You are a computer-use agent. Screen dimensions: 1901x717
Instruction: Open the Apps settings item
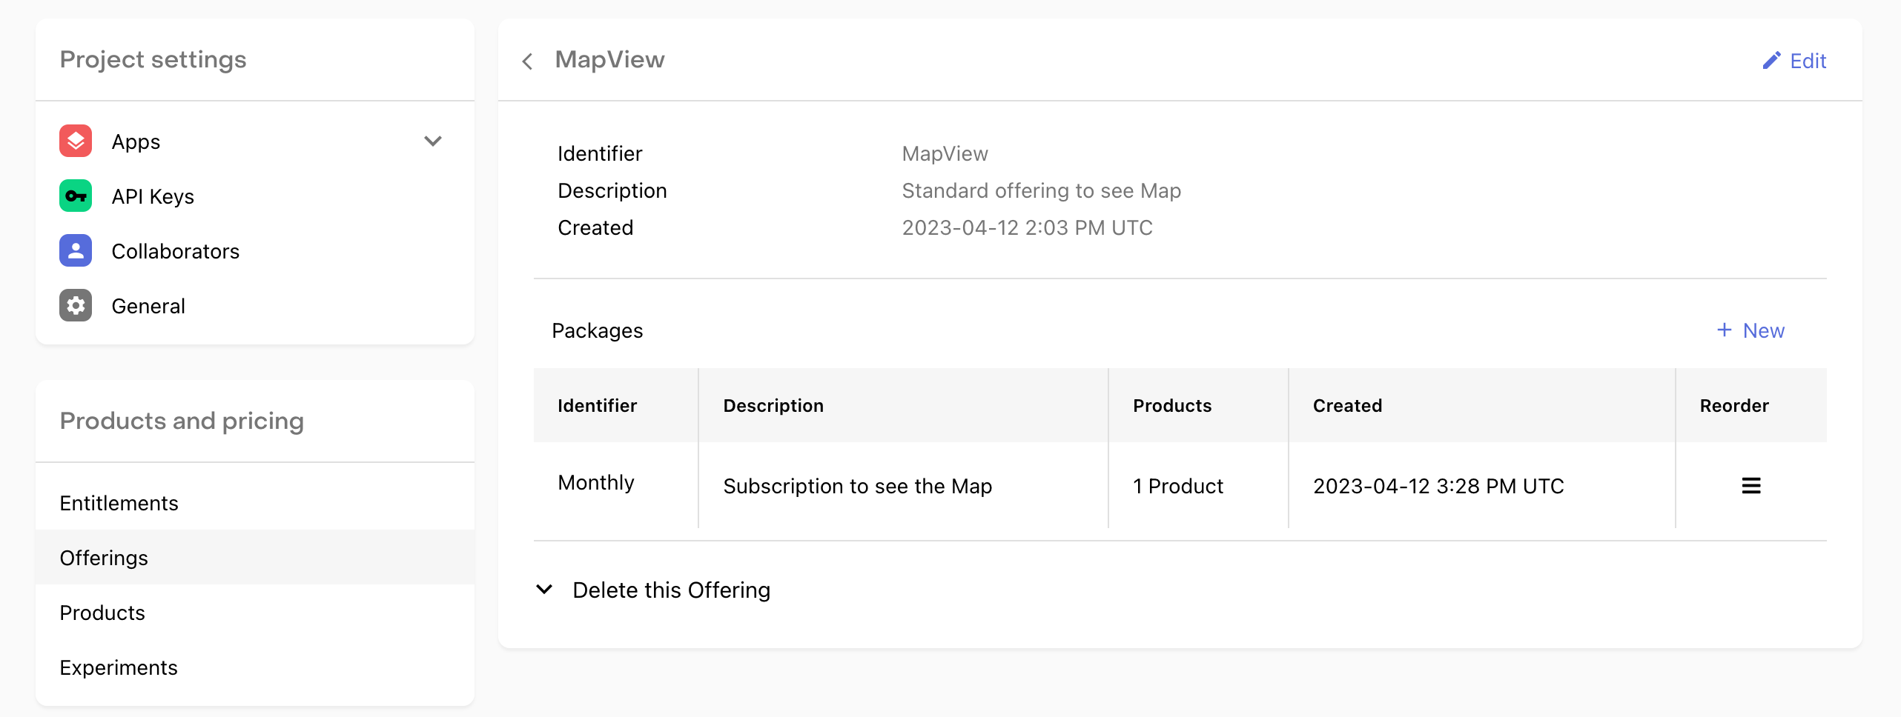point(255,141)
